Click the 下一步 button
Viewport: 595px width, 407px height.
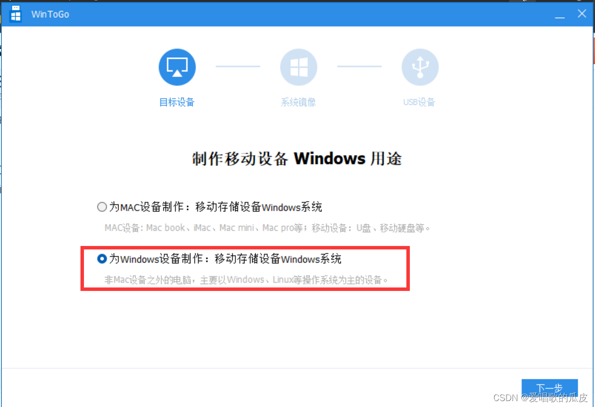(550, 387)
